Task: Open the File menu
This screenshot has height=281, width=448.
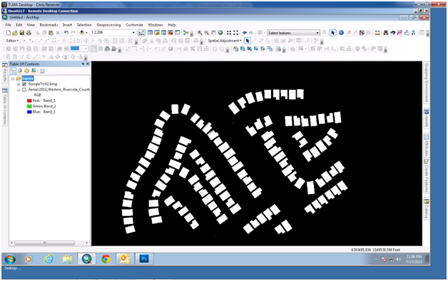Action: coord(9,25)
